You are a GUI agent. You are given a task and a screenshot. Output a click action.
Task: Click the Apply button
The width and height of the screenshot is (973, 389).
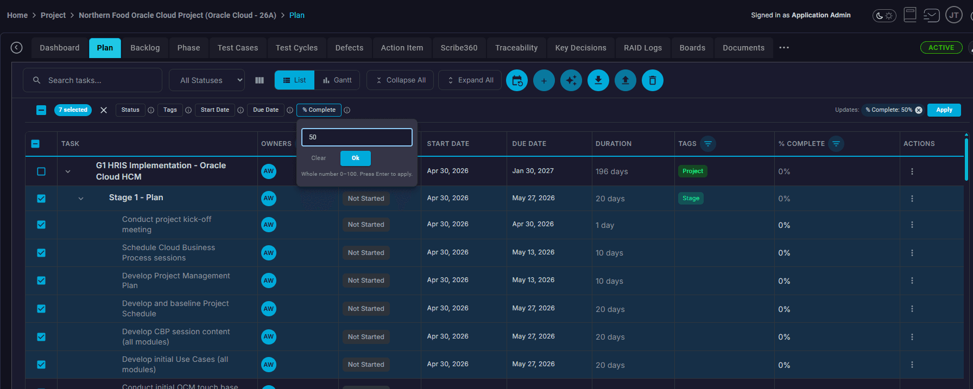[944, 110]
